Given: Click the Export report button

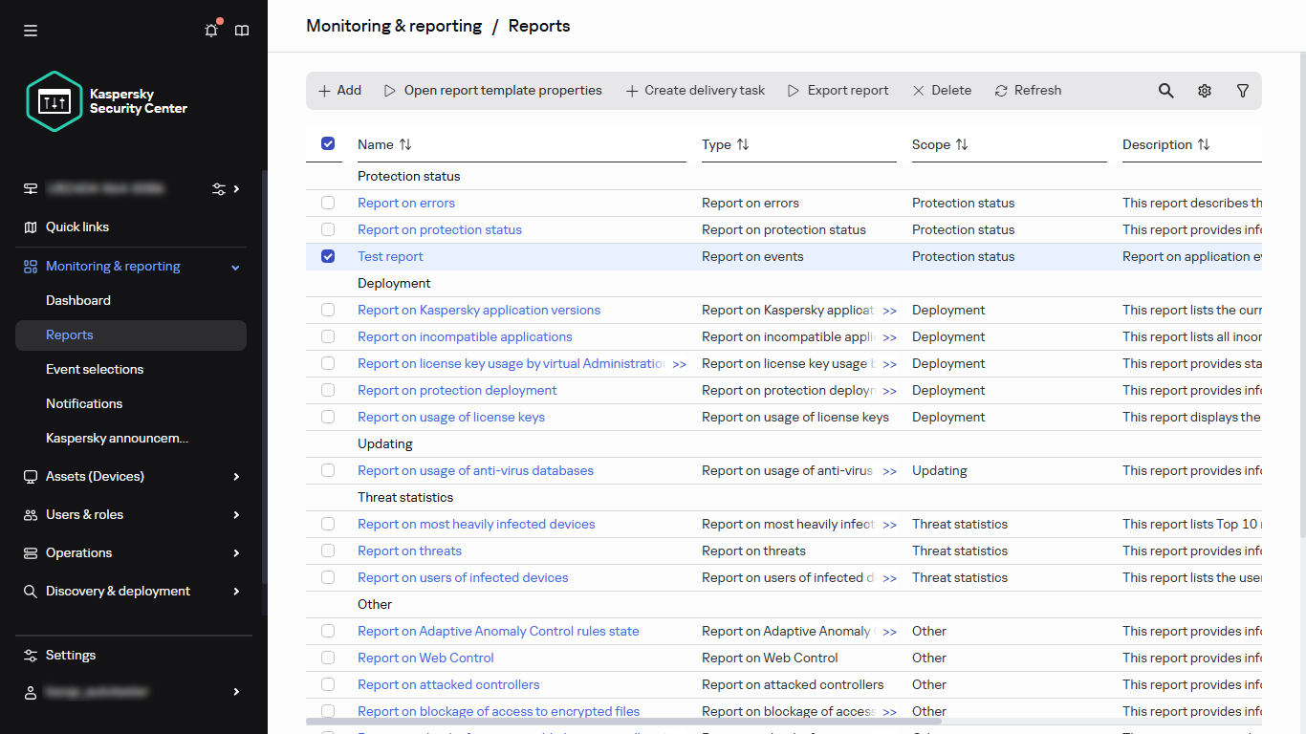Looking at the screenshot, I should (x=838, y=90).
